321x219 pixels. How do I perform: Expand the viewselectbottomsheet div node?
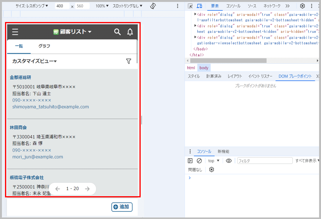coord(195,37)
